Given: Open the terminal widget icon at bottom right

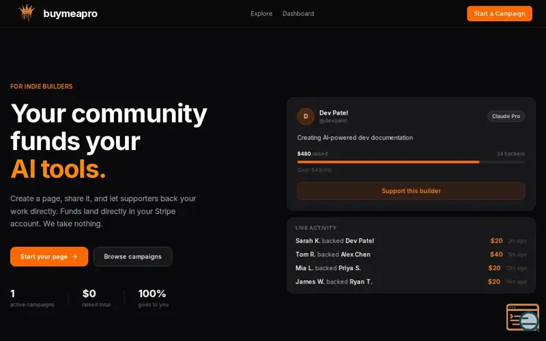Looking at the screenshot, I should [523, 317].
